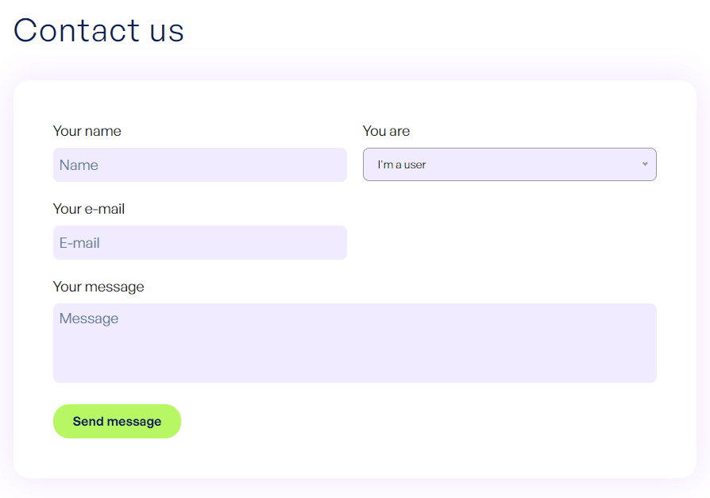Open the "You are" dropdown
Screen dimensions: 710x498
509,164
